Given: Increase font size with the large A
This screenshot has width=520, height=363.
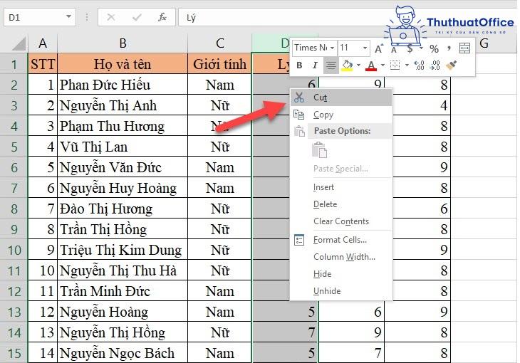Looking at the screenshot, I should tap(379, 48).
